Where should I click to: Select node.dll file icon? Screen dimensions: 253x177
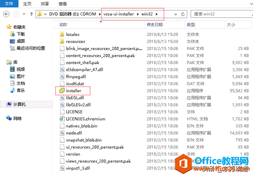tap(62, 133)
